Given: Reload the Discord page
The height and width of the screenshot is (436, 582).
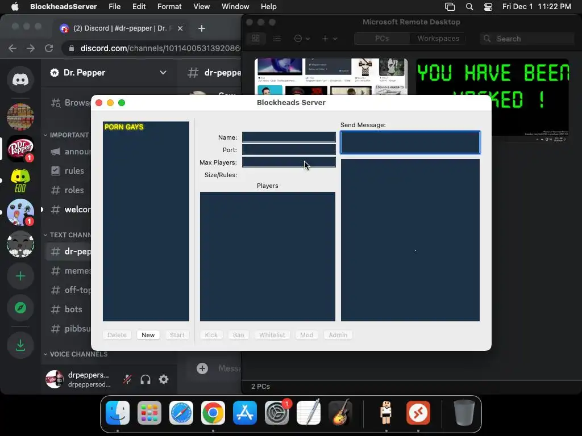Looking at the screenshot, I should pyautogui.click(x=49, y=48).
